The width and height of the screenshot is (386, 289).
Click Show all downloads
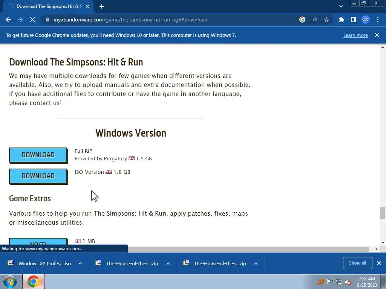click(357, 263)
